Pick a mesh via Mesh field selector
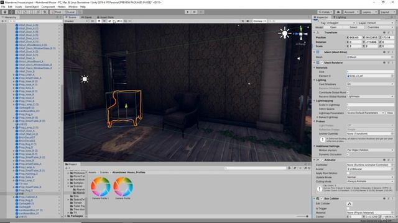 tap(392, 57)
